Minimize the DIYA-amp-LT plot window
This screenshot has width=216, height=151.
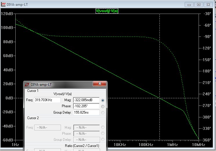point(189,5)
